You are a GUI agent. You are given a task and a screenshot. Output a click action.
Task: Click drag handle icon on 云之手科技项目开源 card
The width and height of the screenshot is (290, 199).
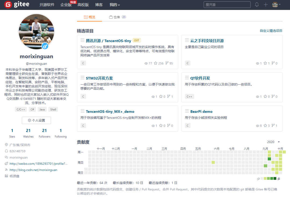pos(187,40)
